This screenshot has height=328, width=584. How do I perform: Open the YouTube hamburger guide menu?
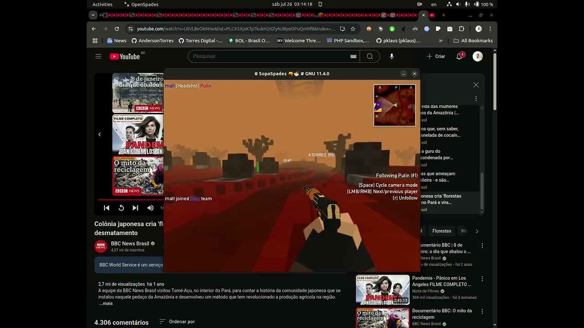98,56
